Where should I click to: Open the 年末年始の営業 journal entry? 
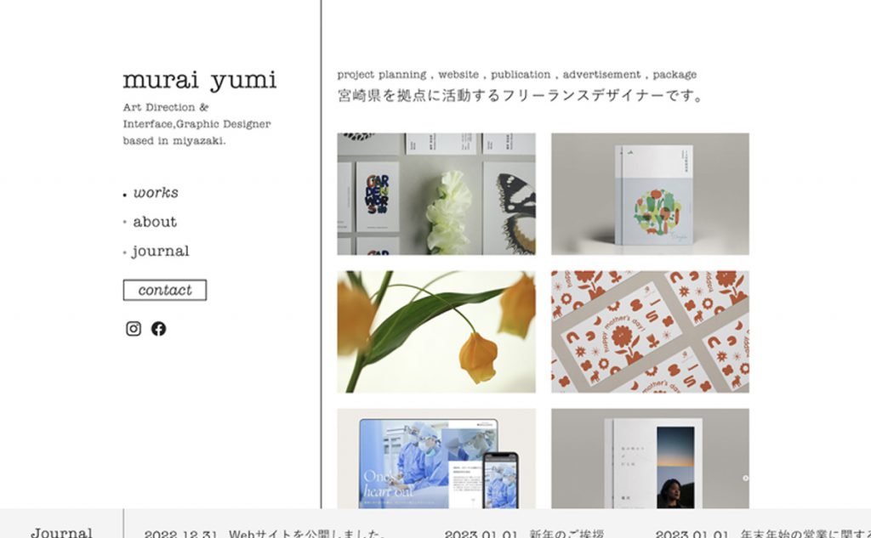tap(763, 534)
